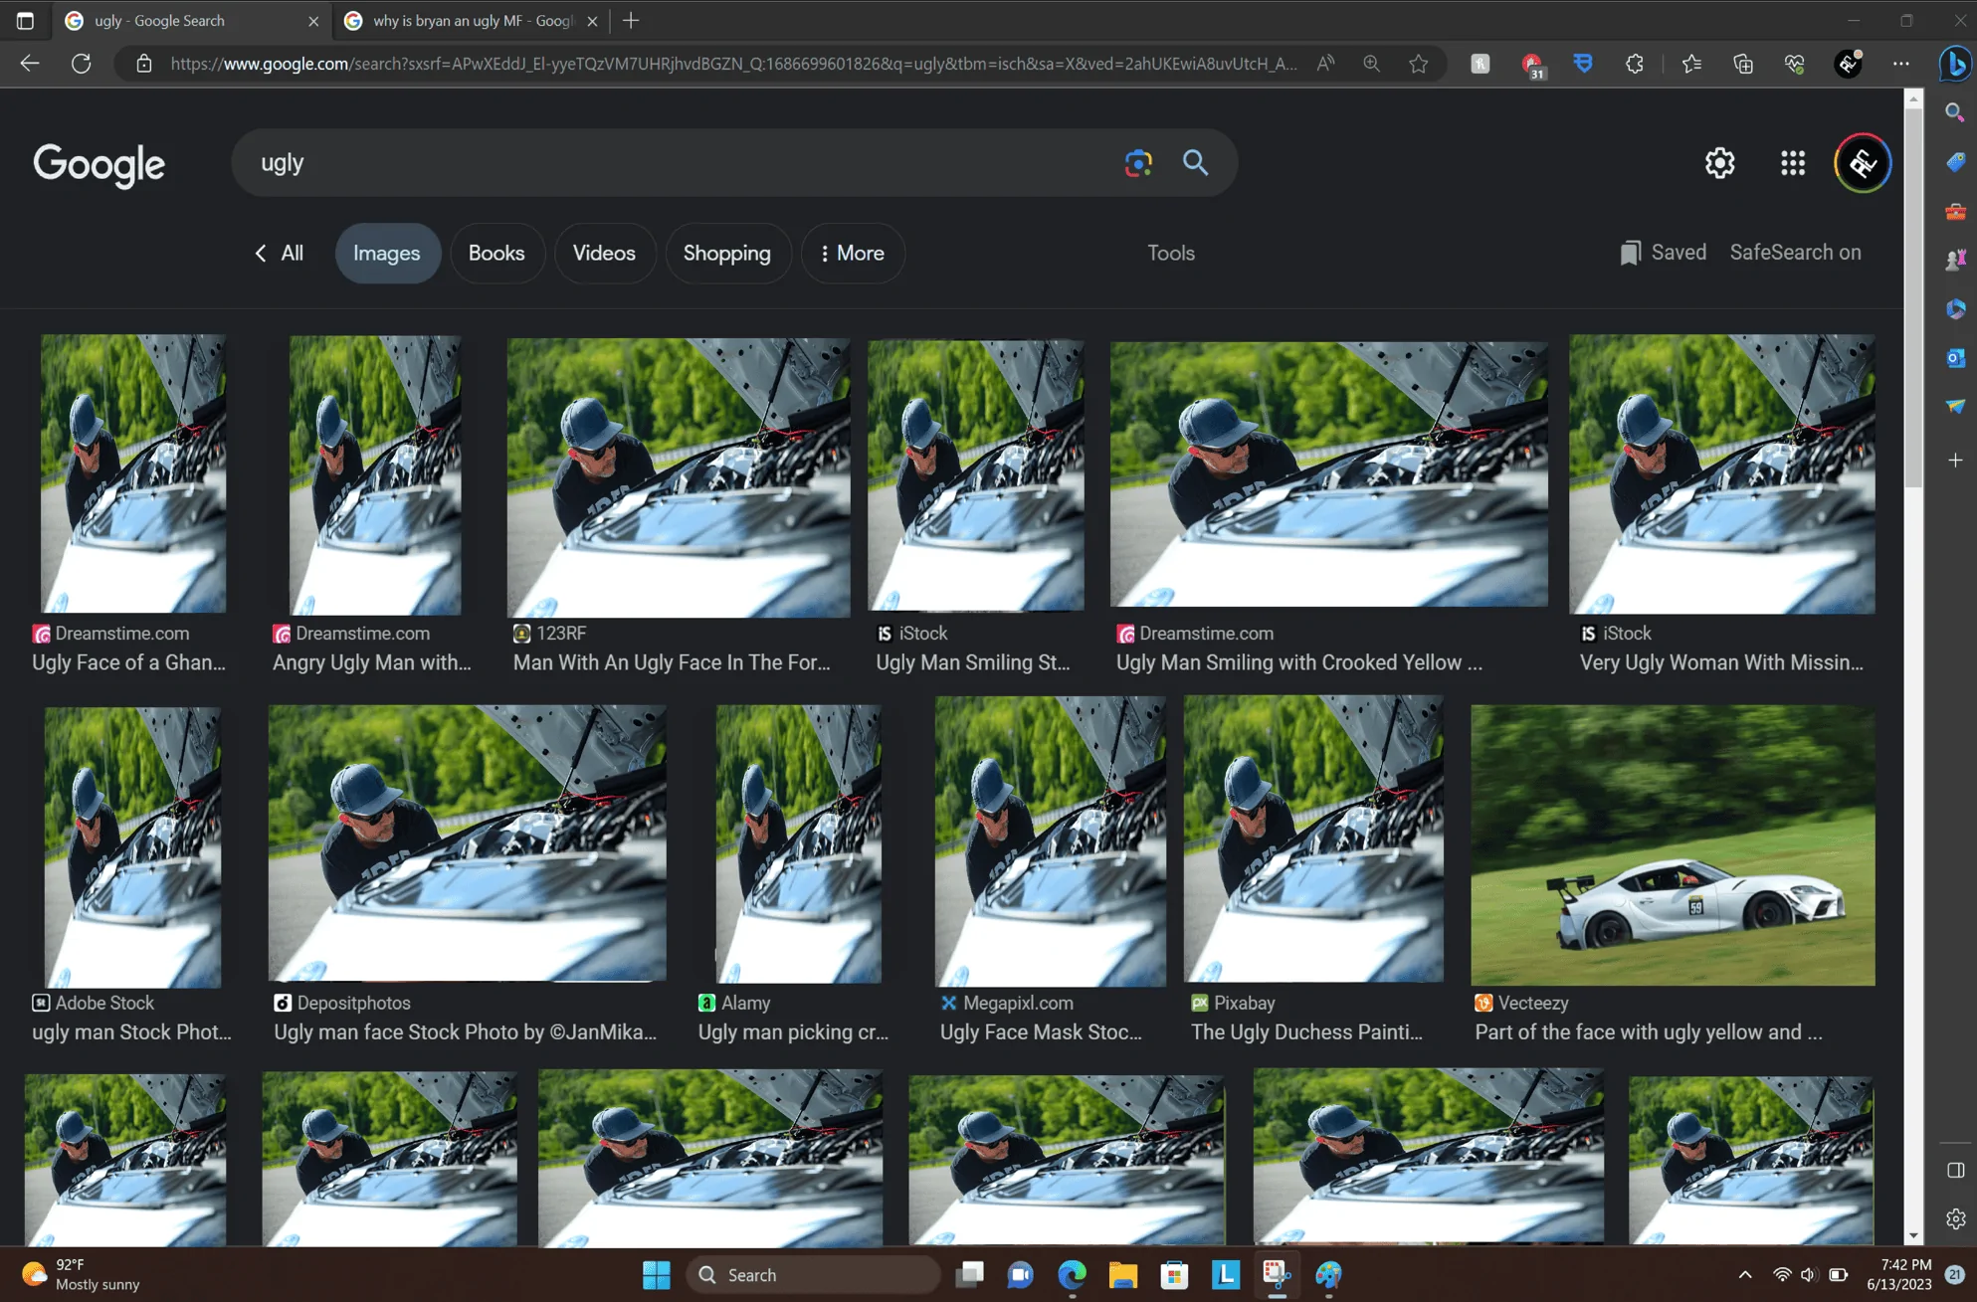
Task: Expand the More filters dropdown
Action: [x=852, y=254]
